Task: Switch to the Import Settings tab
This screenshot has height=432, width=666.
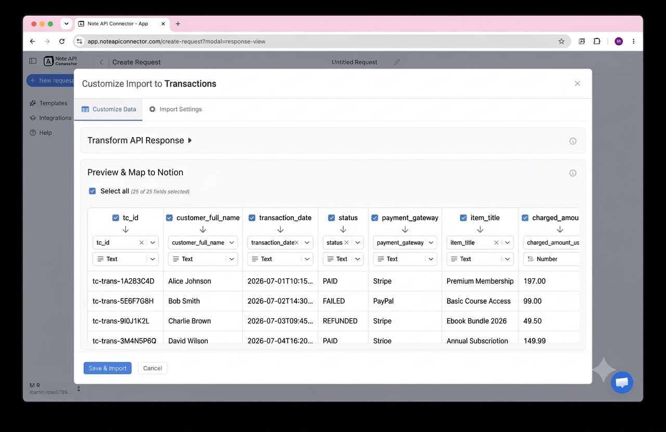Action: pos(175,109)
